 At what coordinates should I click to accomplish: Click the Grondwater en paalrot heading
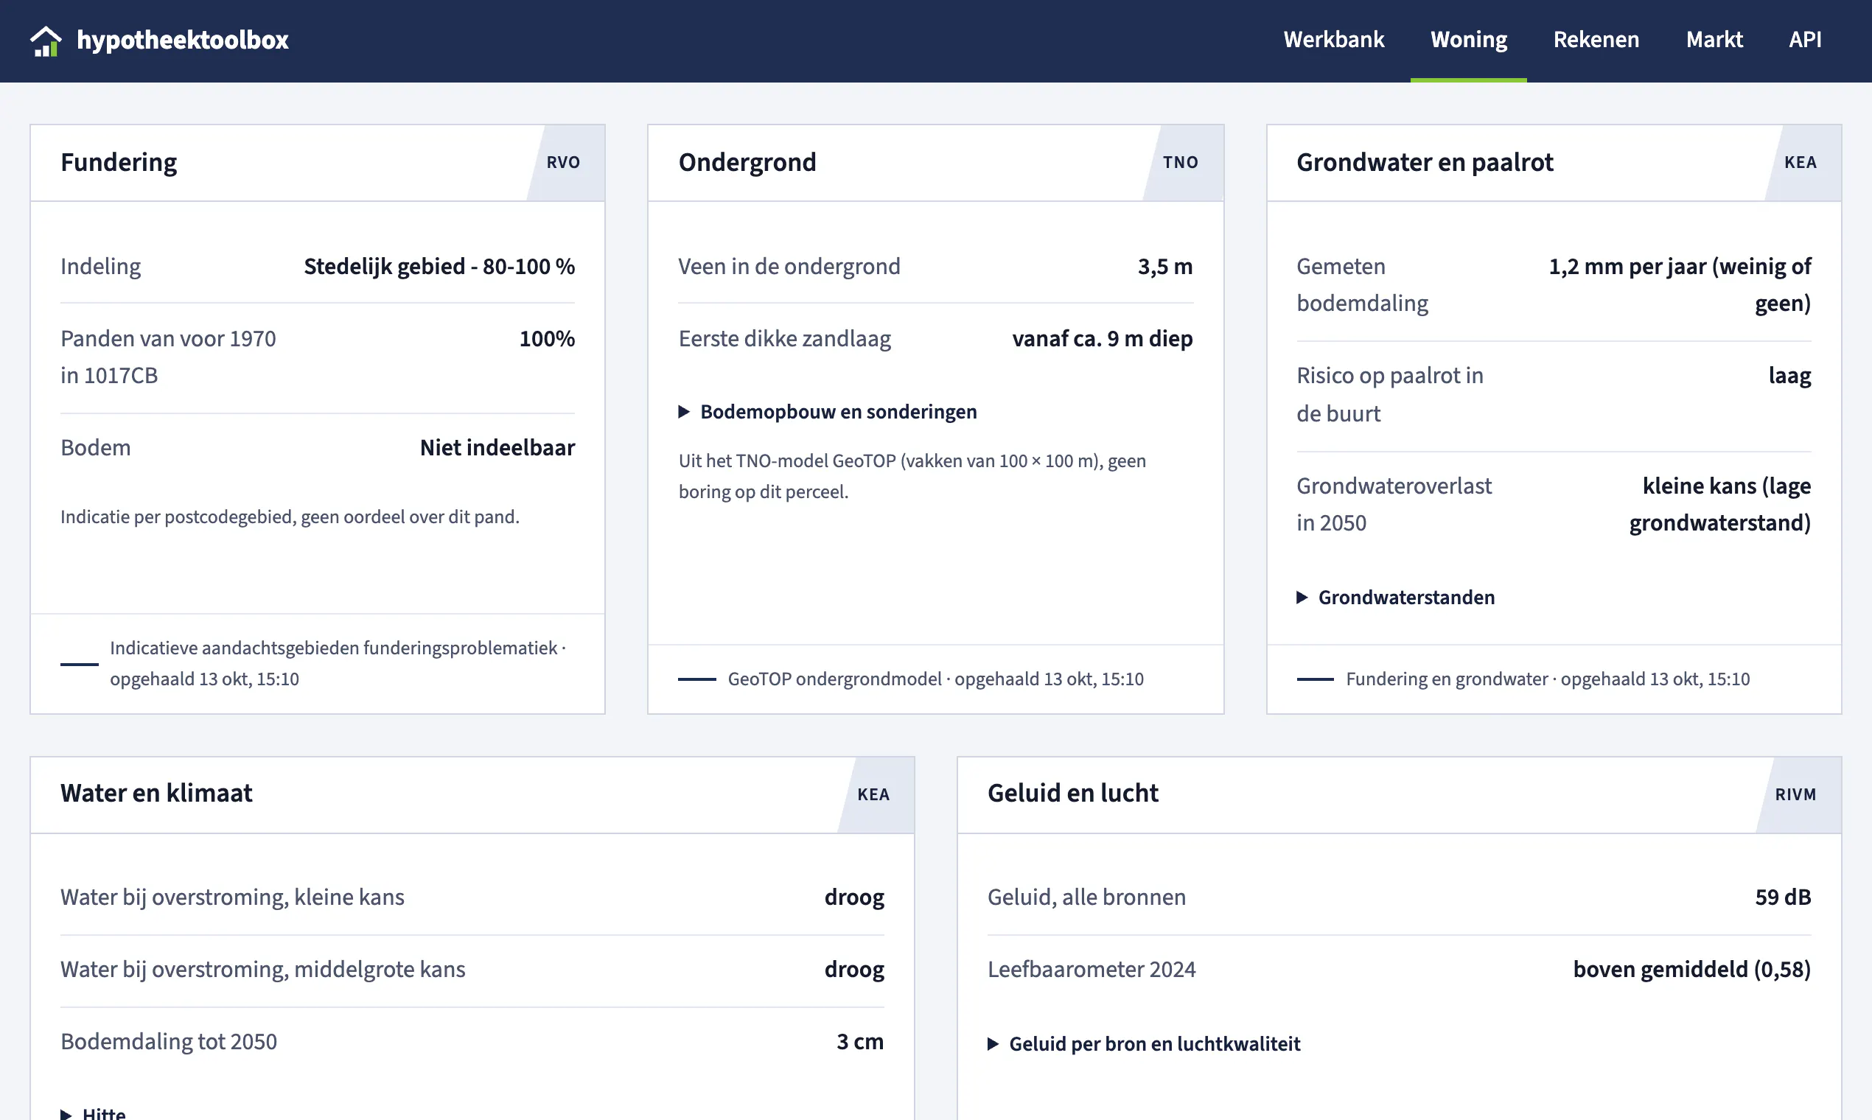[x=1425, y=162]
